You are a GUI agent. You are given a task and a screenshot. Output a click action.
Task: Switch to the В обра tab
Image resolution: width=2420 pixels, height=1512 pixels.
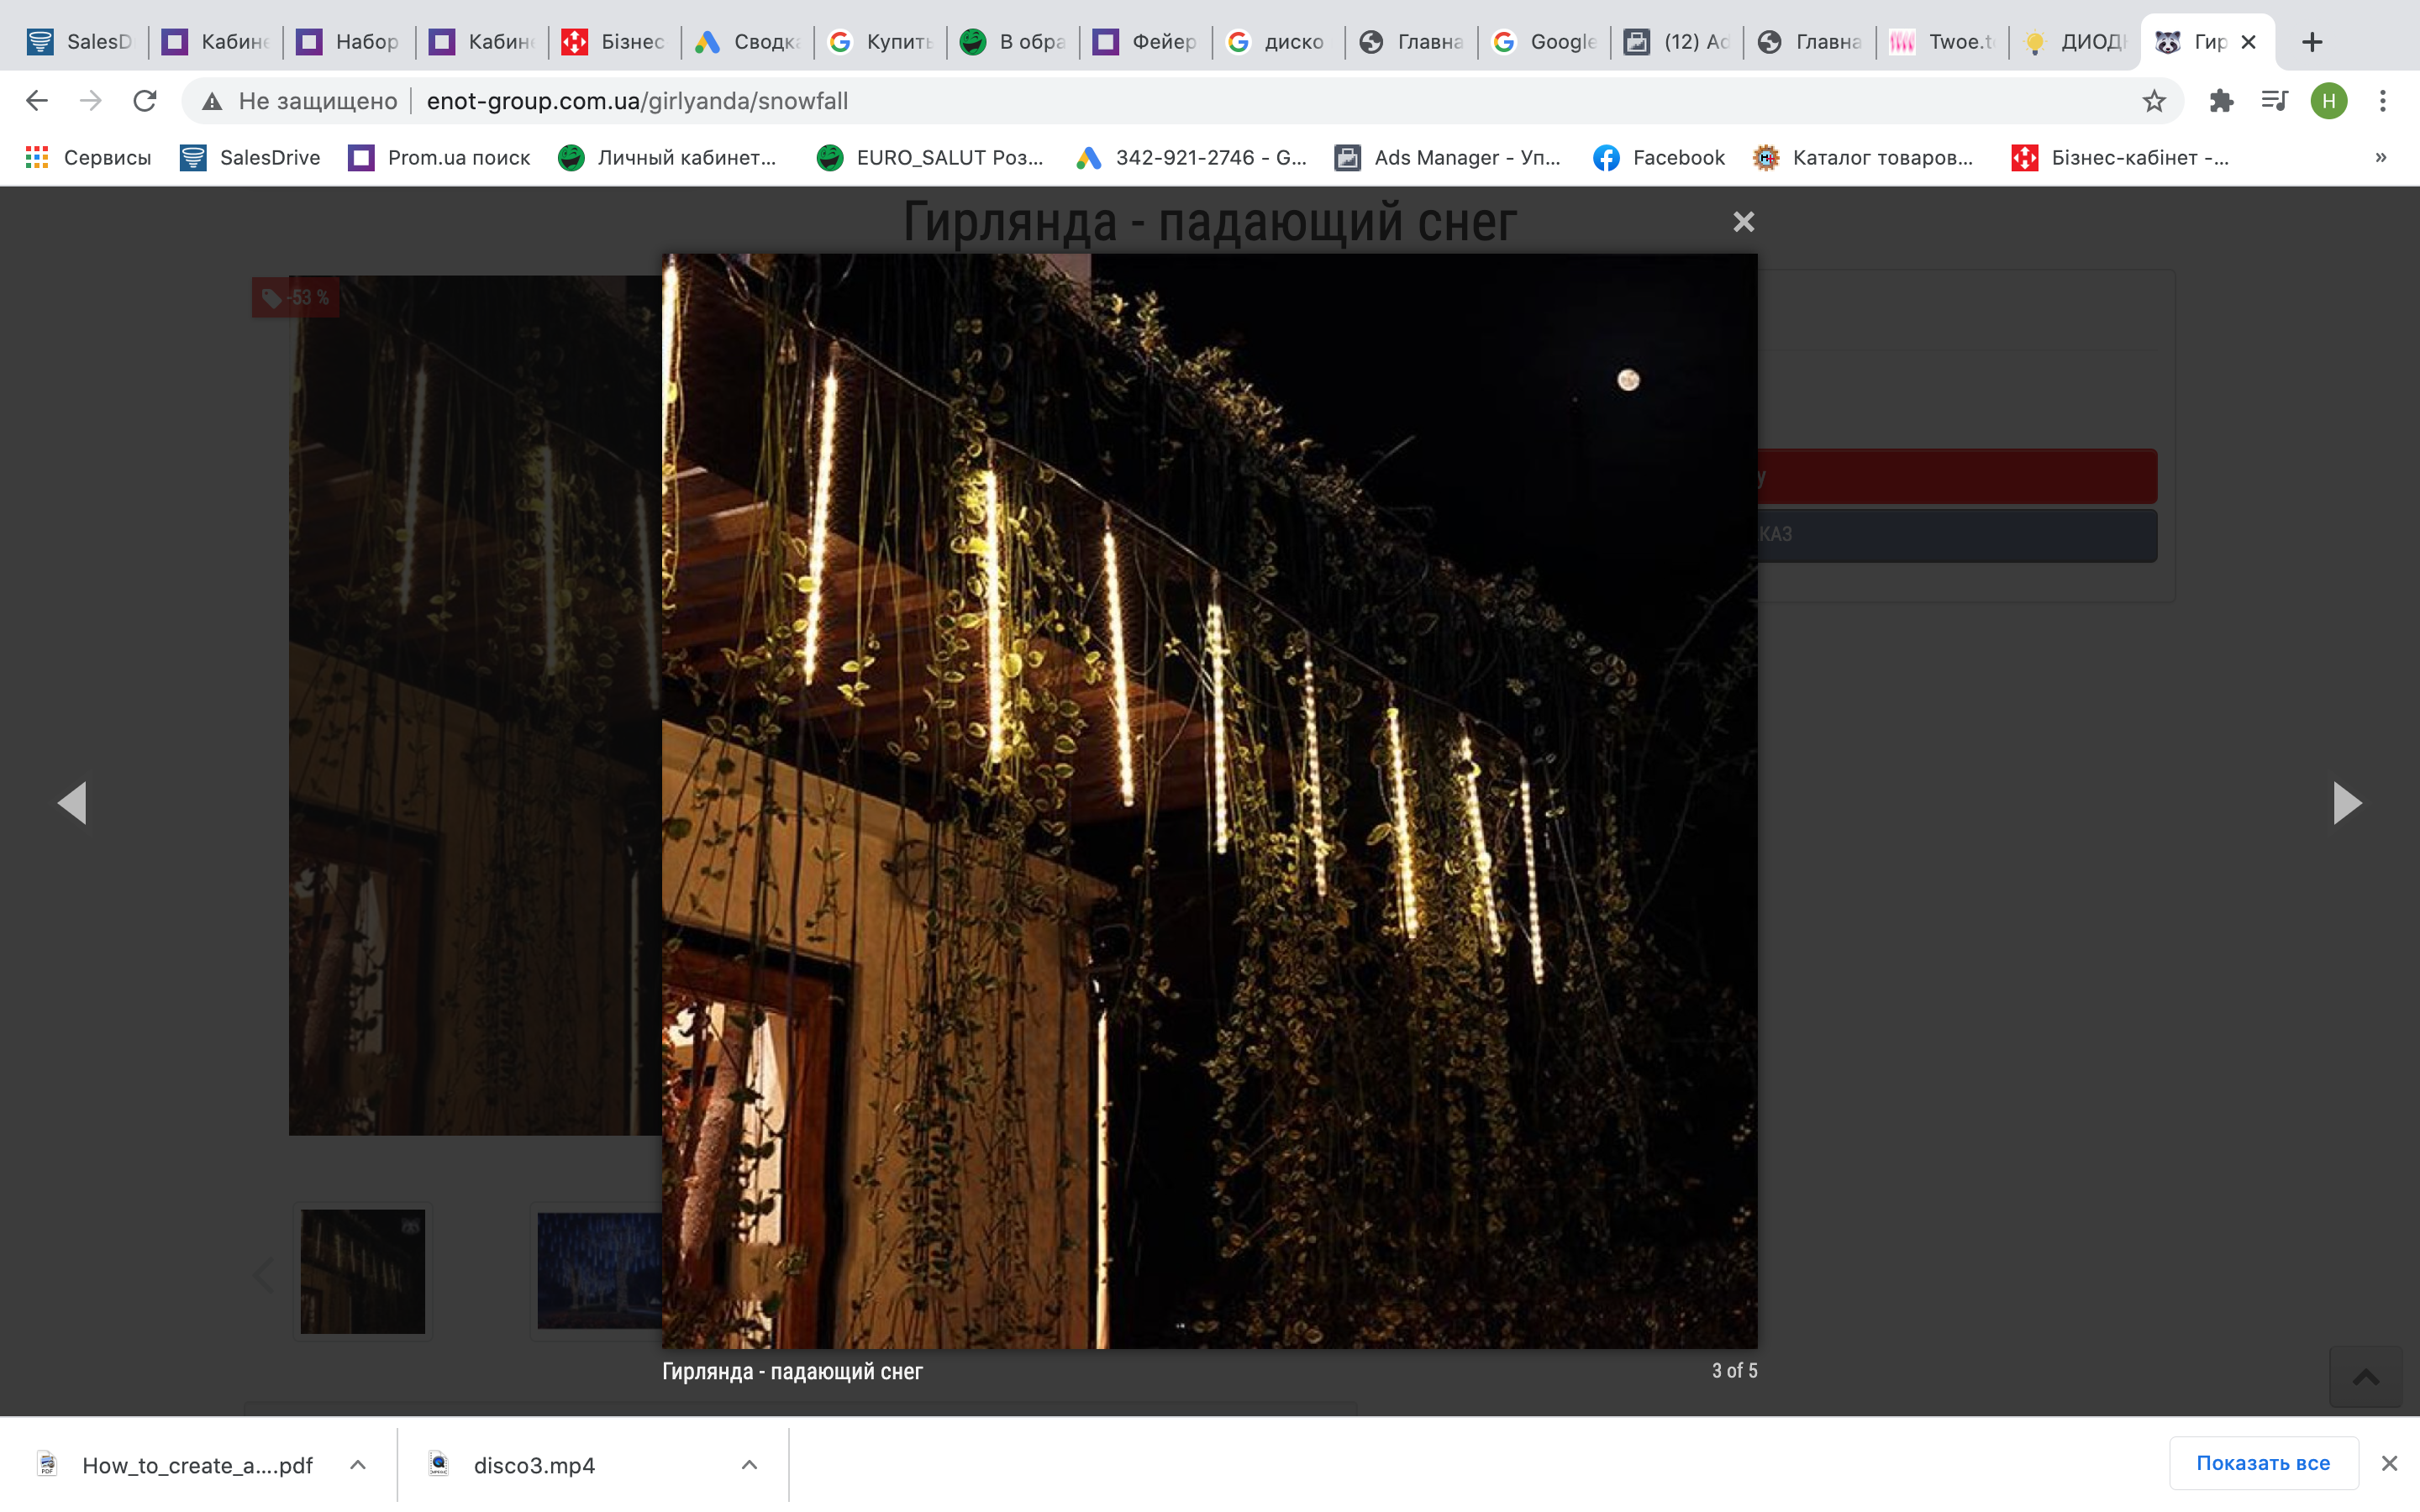1013,42
